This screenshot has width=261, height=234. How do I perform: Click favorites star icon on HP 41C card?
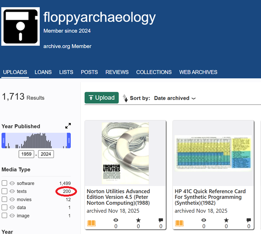point(226,220)
